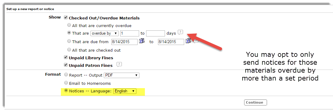Open the overdue by dropdown
The image size is (333, 110).
click(104, 33)
